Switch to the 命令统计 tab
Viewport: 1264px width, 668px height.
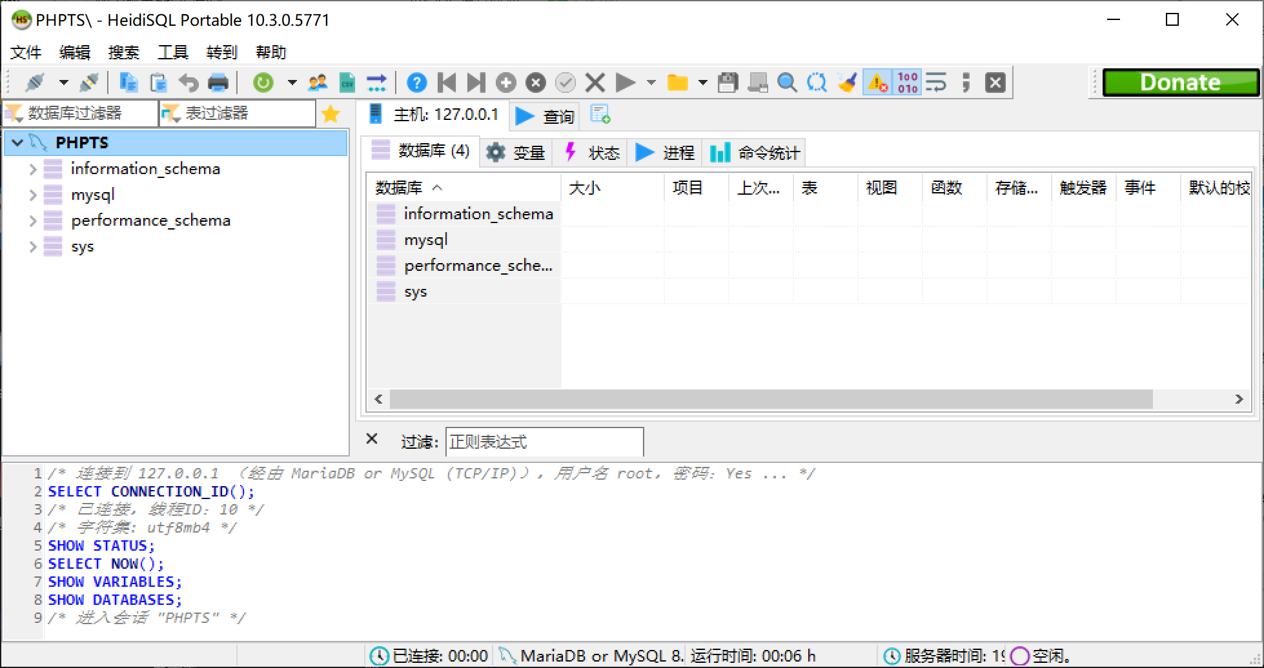[755, 153]
